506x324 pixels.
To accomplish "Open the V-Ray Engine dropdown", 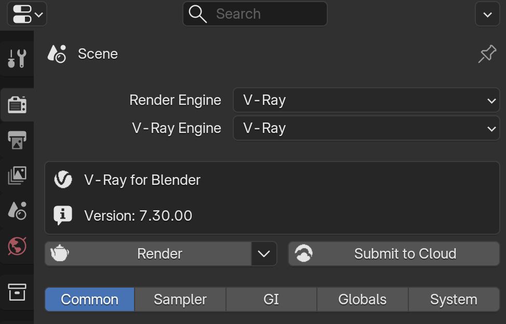I will click(x=366, y=128).
